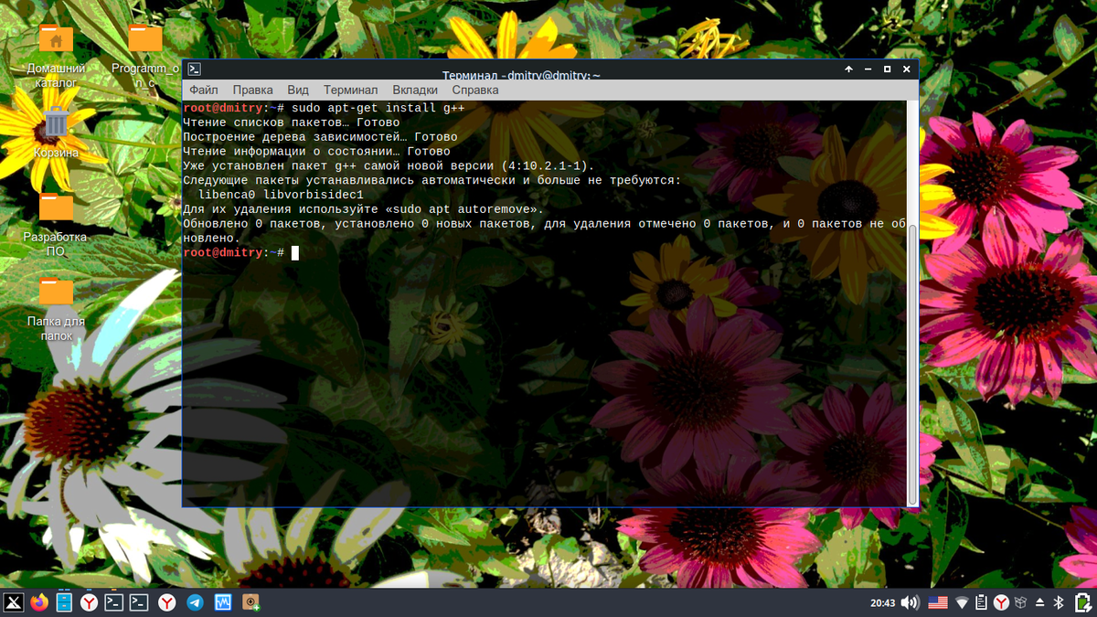The width and height of the screenshot is (1097, 617).
Task: Click the package box updater tray icon
Action: click(x=1021, y=602)
